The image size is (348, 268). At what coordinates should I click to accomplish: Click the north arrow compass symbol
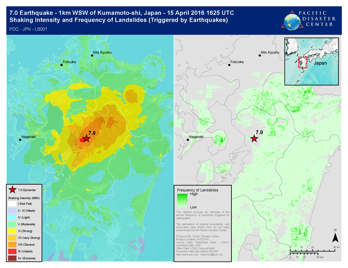pos(335,237)
